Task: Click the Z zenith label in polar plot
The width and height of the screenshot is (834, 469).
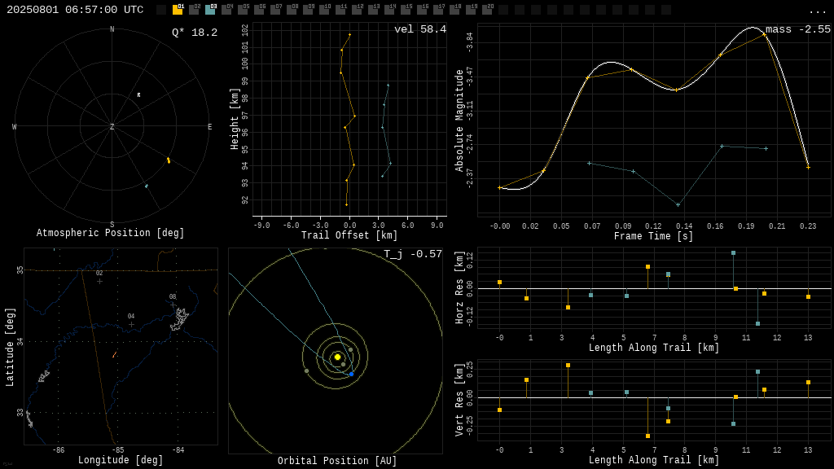Action: (x=112, y=126)
